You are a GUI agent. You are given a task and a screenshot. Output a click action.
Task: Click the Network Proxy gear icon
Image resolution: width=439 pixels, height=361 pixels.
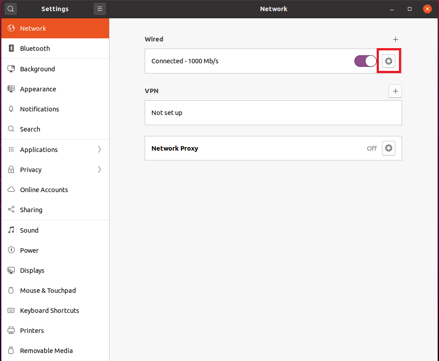(x=389, y=148)
